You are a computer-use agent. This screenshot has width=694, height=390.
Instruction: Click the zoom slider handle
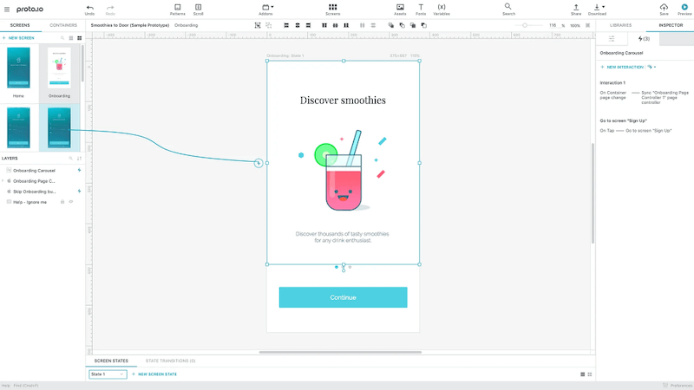point(524,25)
